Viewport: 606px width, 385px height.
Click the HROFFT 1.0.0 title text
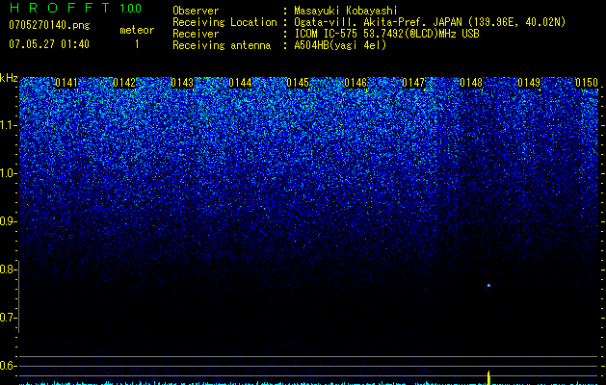click(x=75, y=8)
